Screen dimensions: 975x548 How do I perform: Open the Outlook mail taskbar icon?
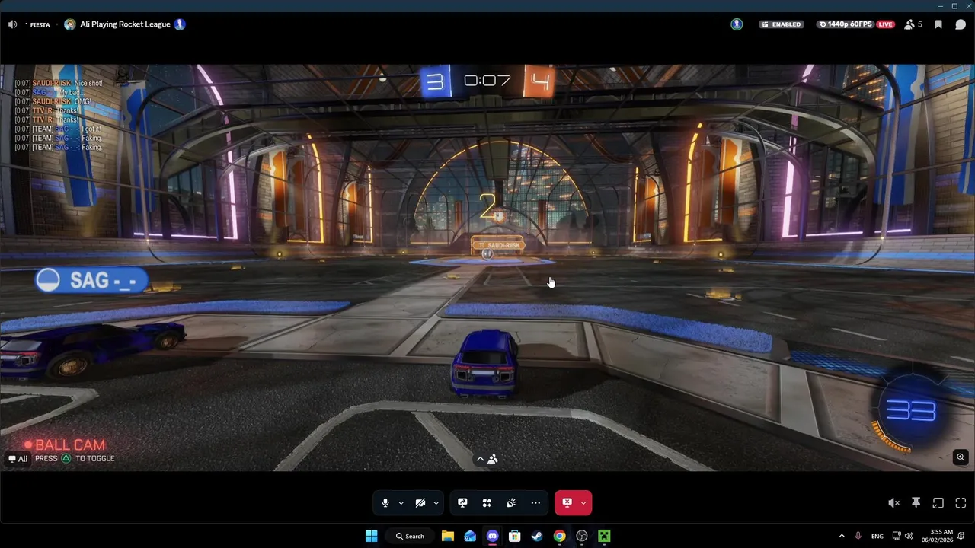click(470, 536)
